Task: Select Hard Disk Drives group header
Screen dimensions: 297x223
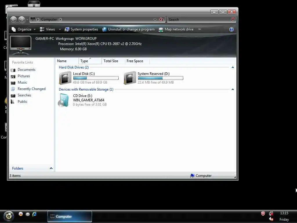Action: 74,67
